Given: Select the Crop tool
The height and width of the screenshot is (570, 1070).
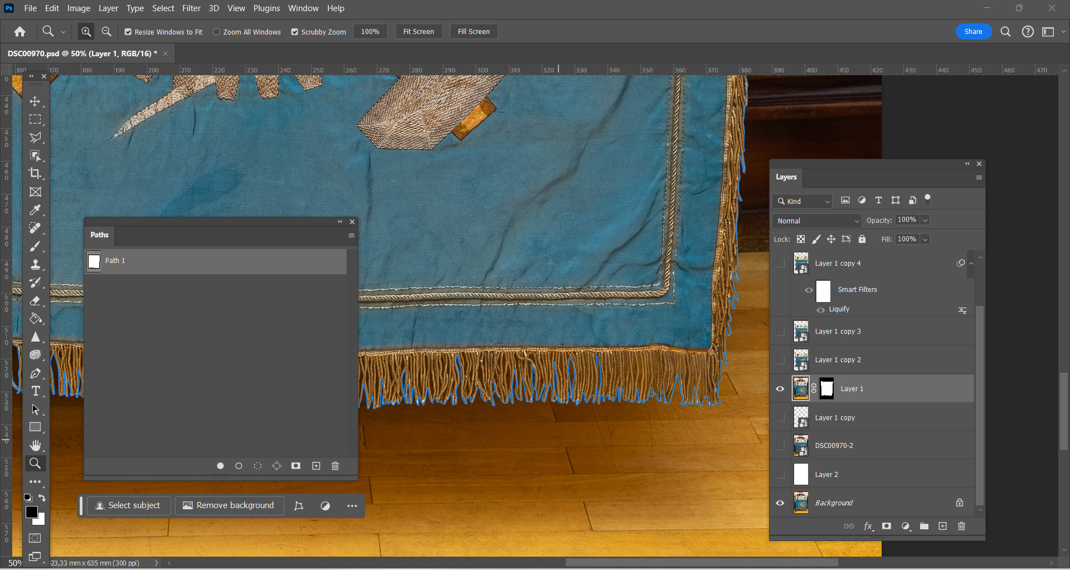Looking at the screenshot, I should (x=35, y=173).
